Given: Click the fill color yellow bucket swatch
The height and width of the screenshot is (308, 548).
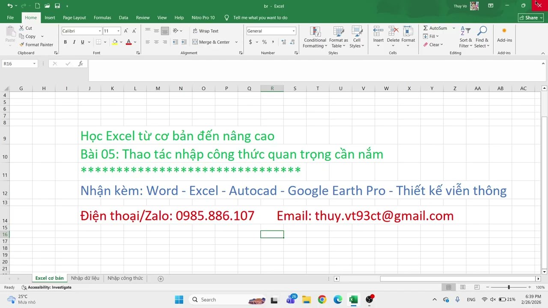Looking at the screenshot, I should (x=115, y=42).
